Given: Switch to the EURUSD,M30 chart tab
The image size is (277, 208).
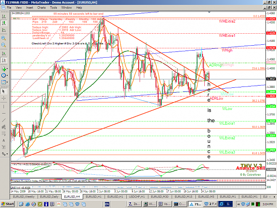Looking at the screenshot, I should click(160, 196).
